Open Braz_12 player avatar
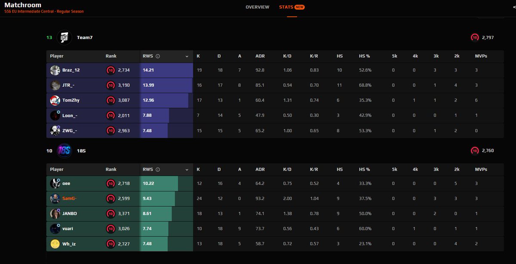 pos(55,70)
